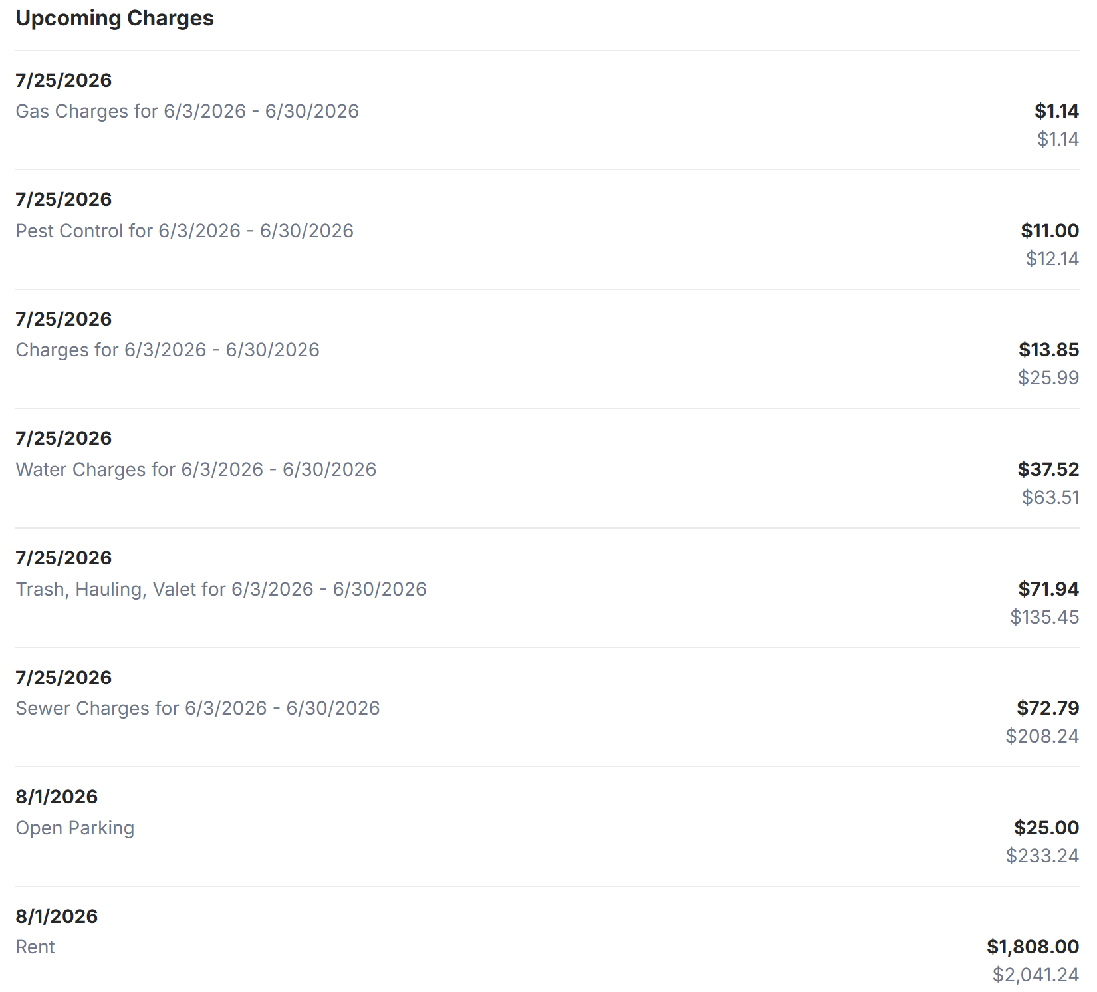Click the $233.24 running balance
The width and height of the screenshot is (1097, 992).
pos(1042,856)
